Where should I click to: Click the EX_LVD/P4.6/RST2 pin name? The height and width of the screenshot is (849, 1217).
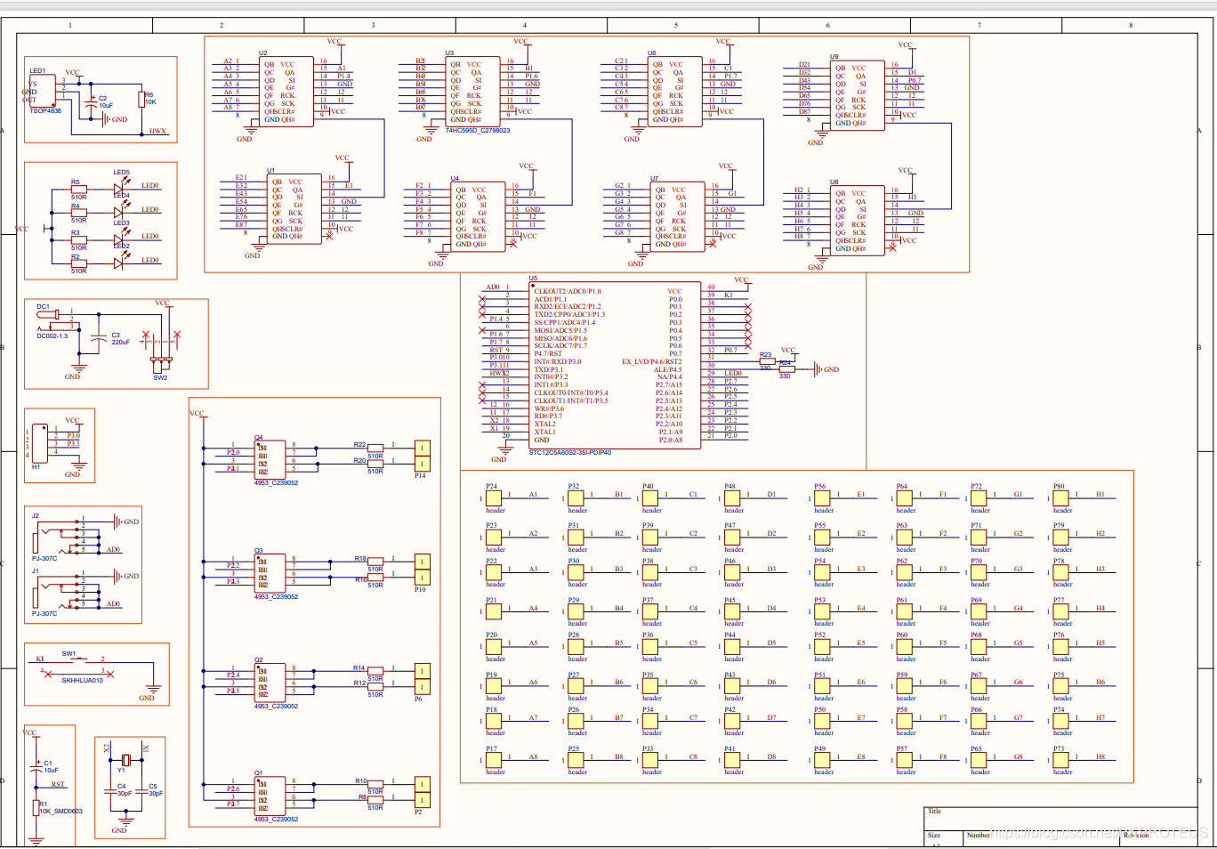pyautogui.click(x=652, y=362)
